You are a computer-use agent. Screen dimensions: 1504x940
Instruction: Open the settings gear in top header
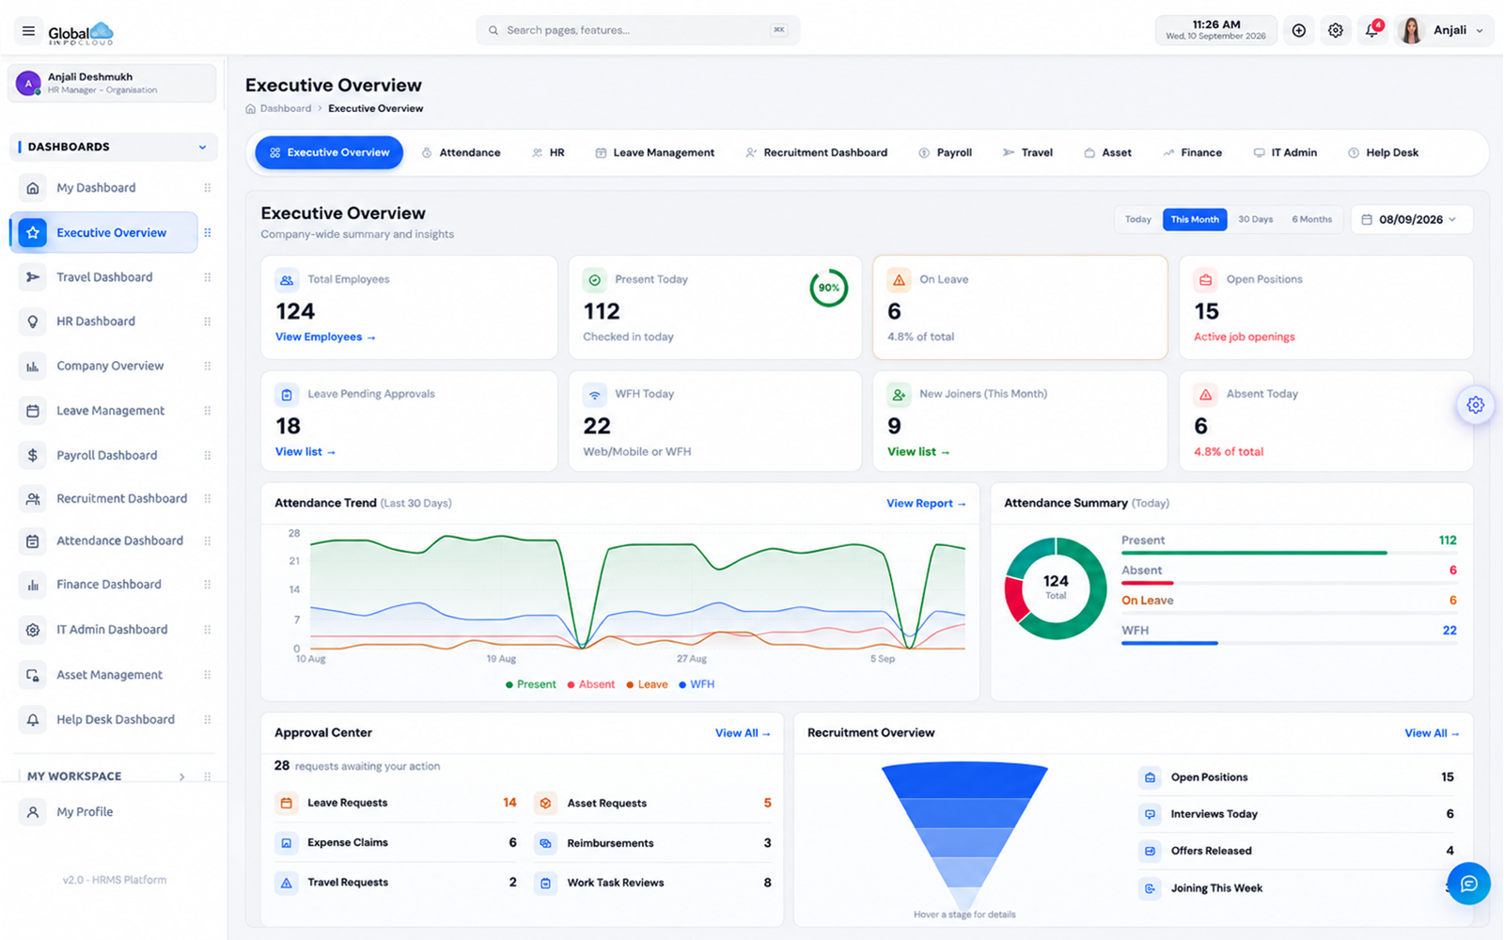(1336, 31)
